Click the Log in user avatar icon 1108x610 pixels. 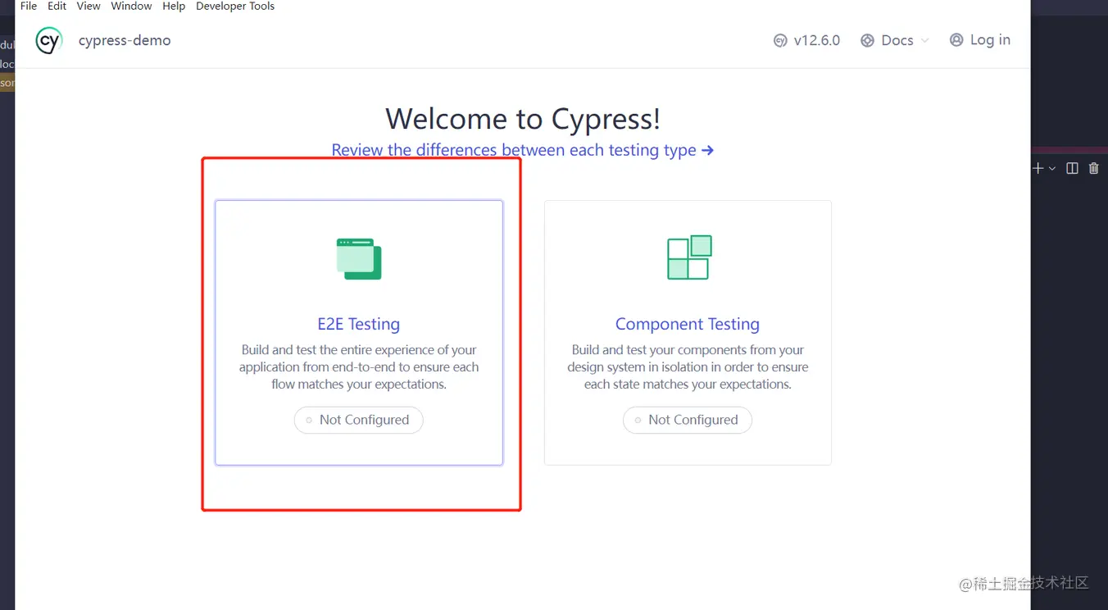point(956,39)
